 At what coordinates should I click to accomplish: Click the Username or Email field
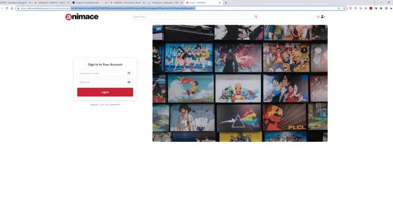coord(105,74)
